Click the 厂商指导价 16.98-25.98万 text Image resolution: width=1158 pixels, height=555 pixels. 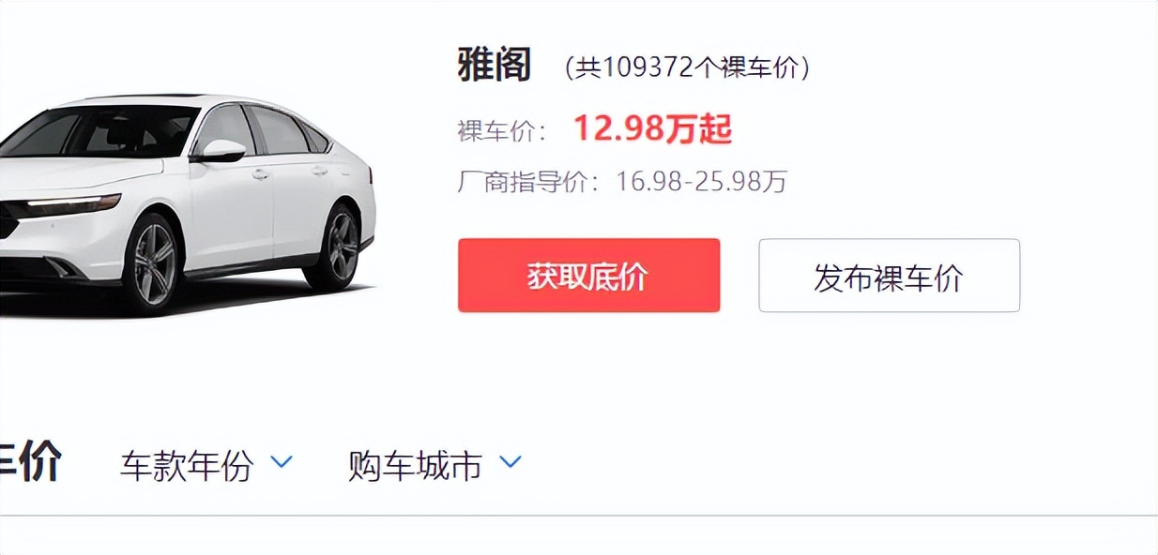622,181
